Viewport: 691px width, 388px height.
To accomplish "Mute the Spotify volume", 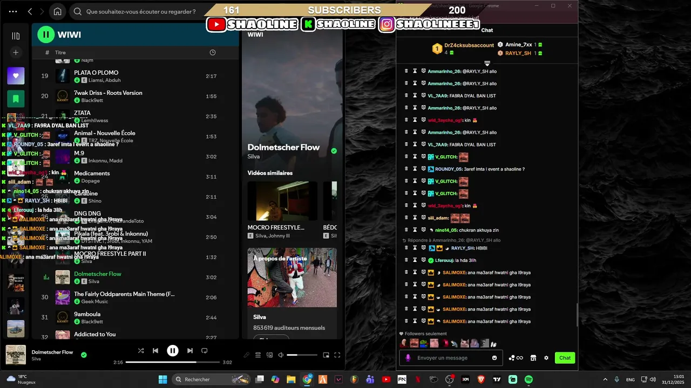I will pyautogui.click(x=280, y=355).
